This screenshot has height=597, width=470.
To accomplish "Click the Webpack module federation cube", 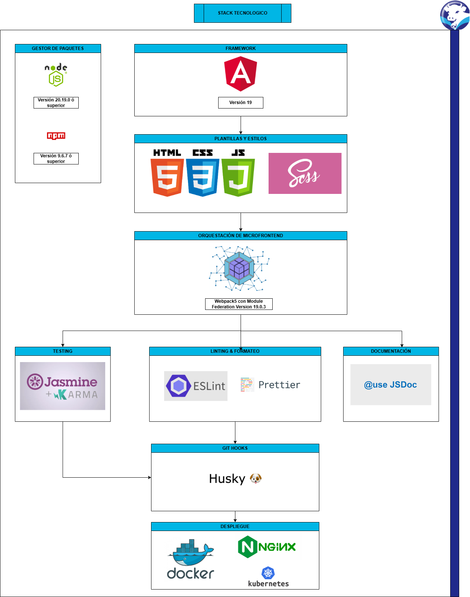I will click(x=239, y=268).
